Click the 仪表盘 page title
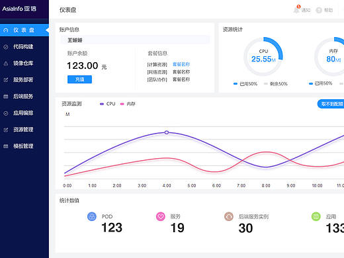The height and width of the screenshot is (258, 344). point(67,10)
